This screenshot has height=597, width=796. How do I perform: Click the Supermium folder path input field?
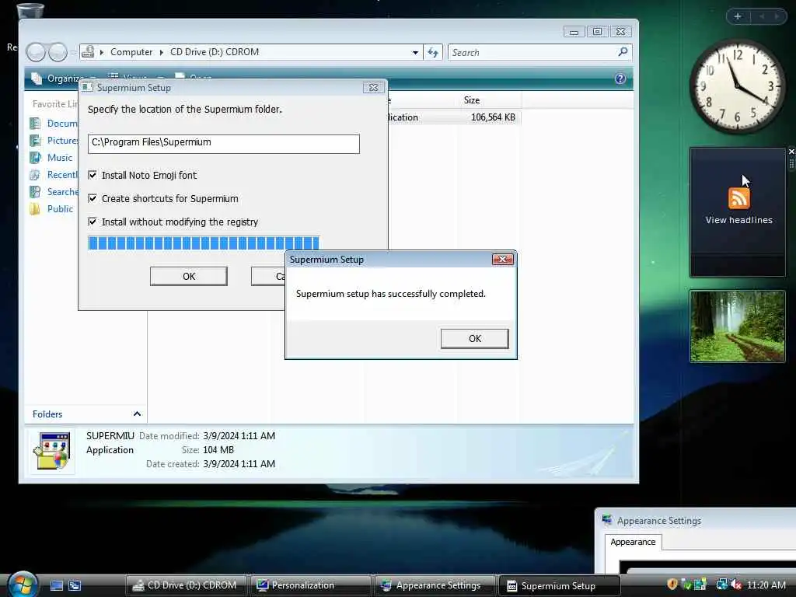[x=223, y=144]
